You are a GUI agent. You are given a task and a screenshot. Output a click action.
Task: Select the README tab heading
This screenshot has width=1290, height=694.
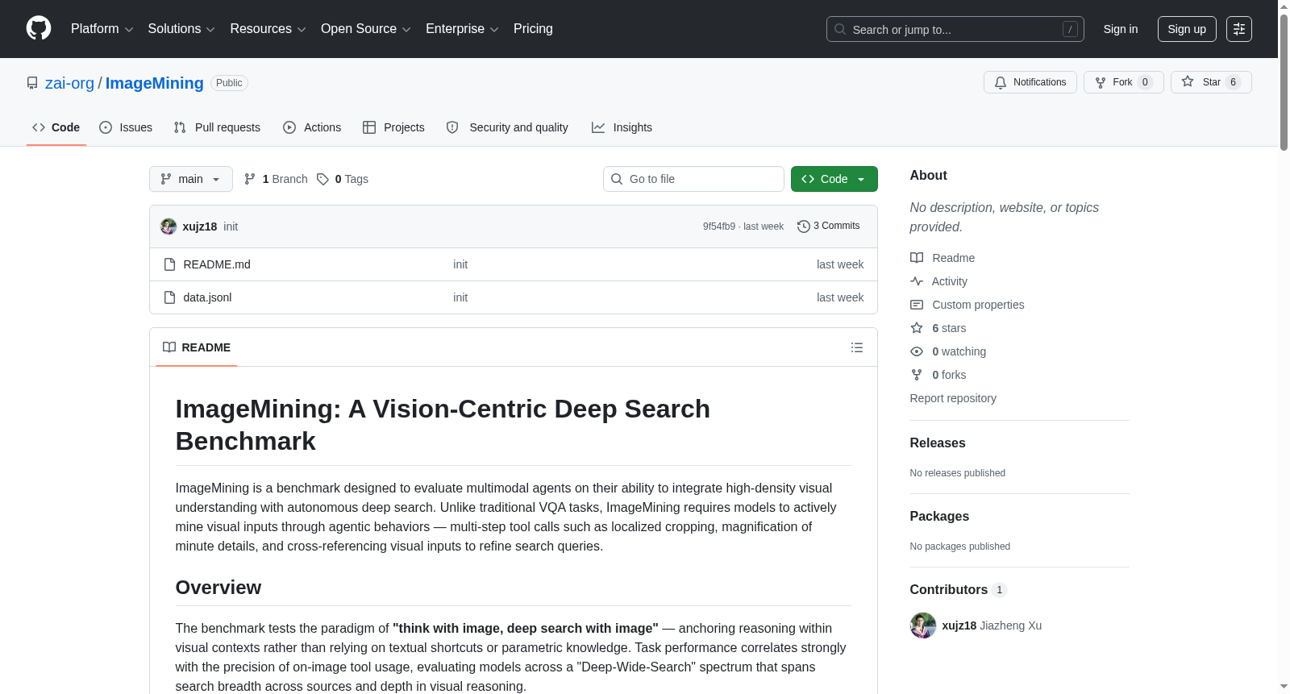pos(197,347)
